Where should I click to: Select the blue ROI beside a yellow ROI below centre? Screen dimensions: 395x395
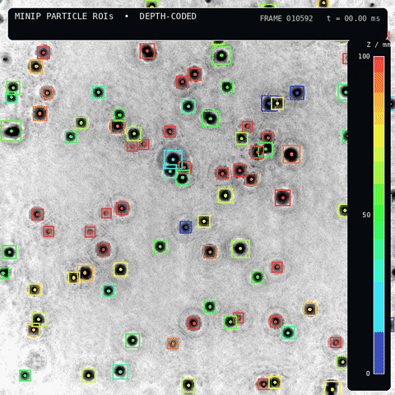pyautogui.click(x=186, y=227)
